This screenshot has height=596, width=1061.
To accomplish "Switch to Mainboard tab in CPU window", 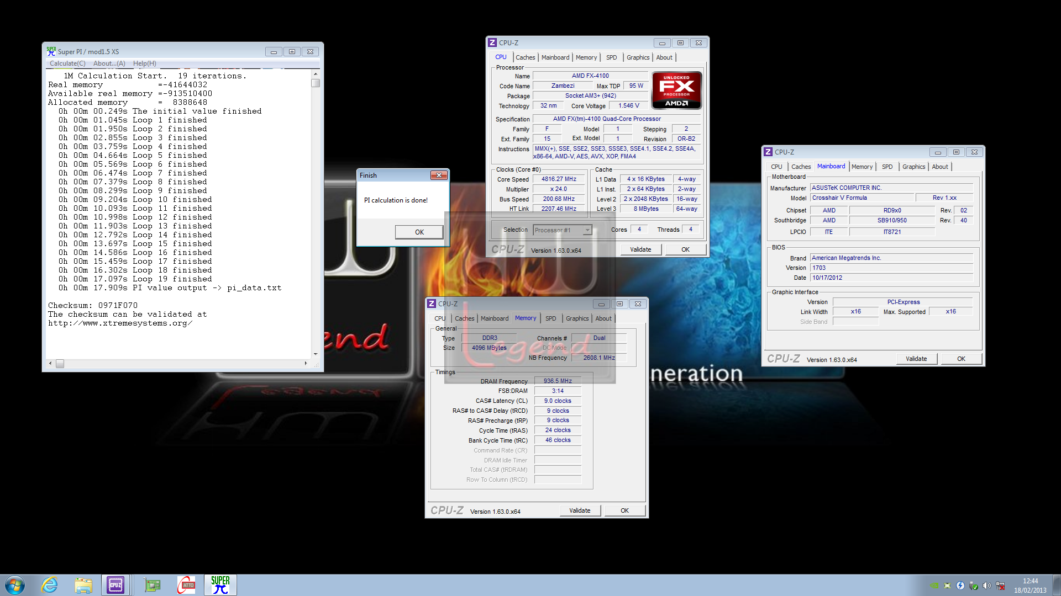I will (x=555, y=57).
